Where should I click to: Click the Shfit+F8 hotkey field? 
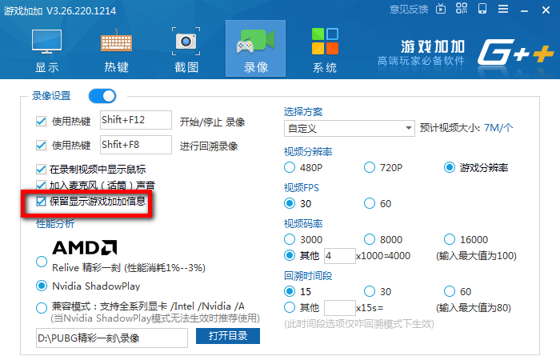pos(136,145)
